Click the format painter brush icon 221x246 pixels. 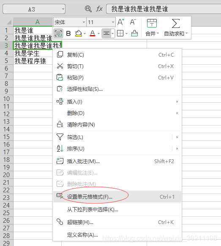tap(134, 33)
